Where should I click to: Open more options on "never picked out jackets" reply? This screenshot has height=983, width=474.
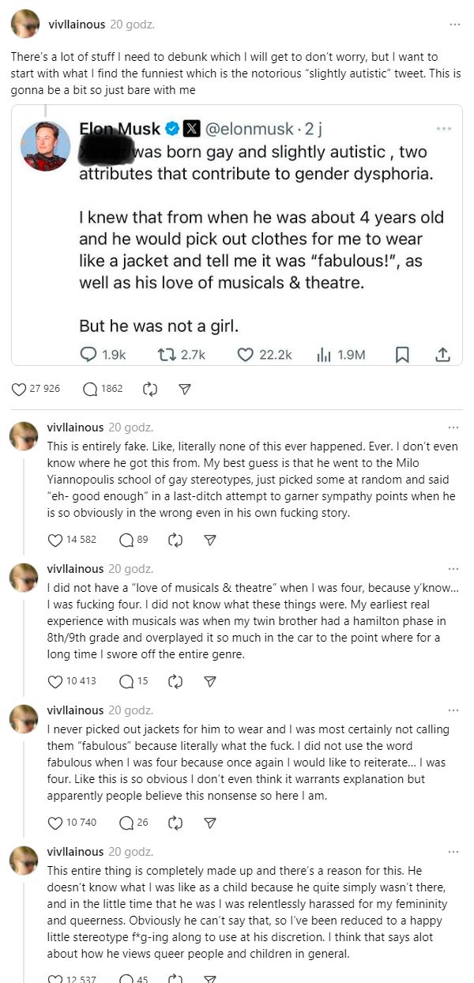(x=453, y=710)
